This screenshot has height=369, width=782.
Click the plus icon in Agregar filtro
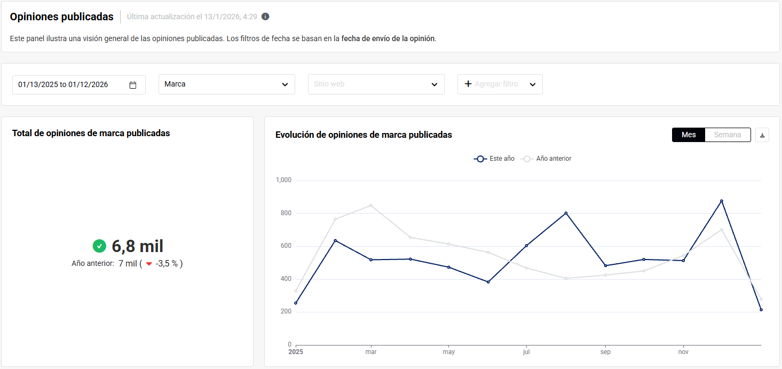coord(468,84)
